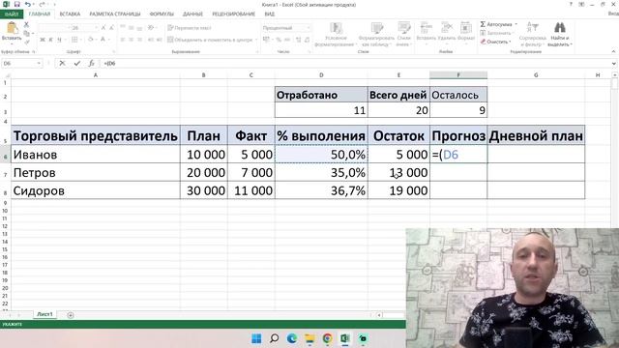The height and width of the screenshot is (348, 619).
Task: Click the Вставить paste clipboard icon
Action: (x=12, y=28)
